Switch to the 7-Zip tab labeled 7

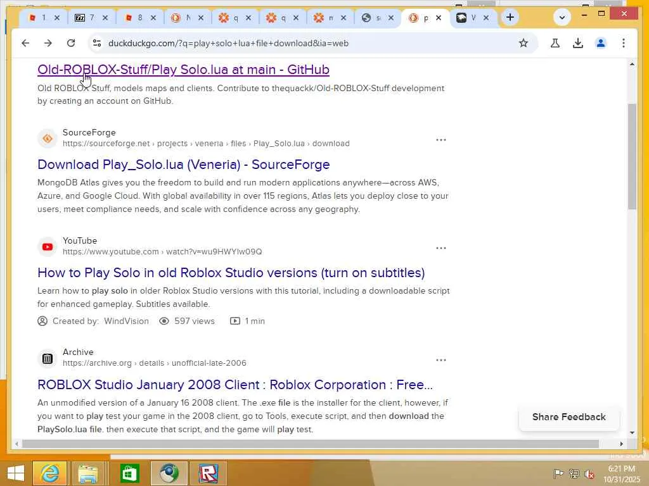pos(86,18)
